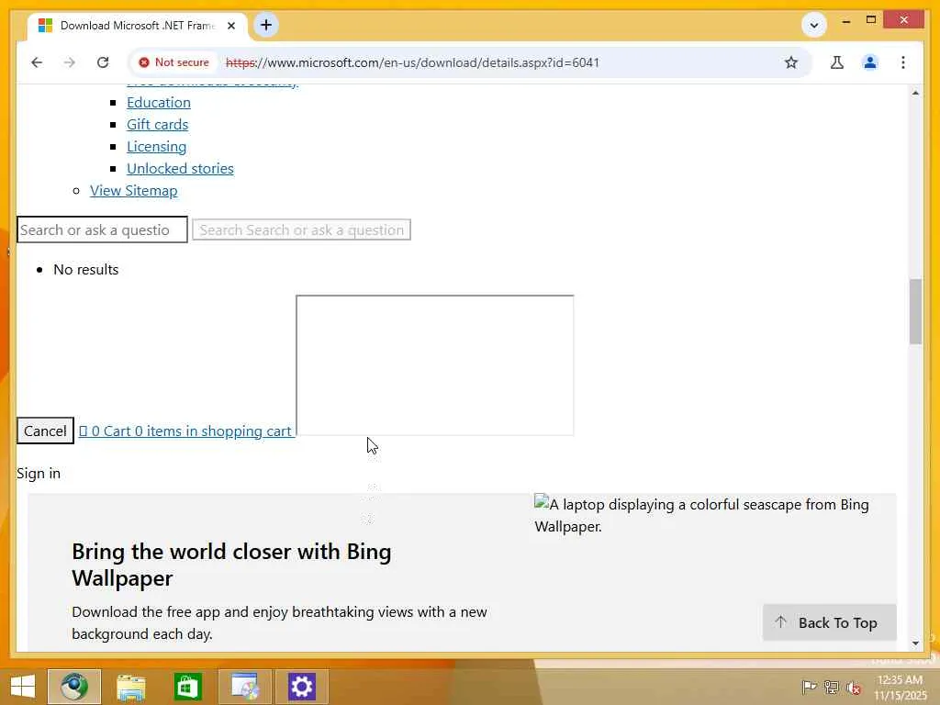Open the Windows Store taskbar icon

pyautogui.click(x=187, y=687)
